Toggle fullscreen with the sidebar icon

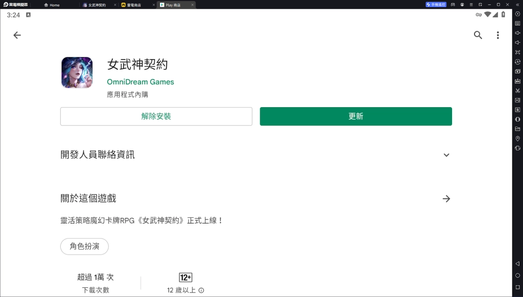517,53
